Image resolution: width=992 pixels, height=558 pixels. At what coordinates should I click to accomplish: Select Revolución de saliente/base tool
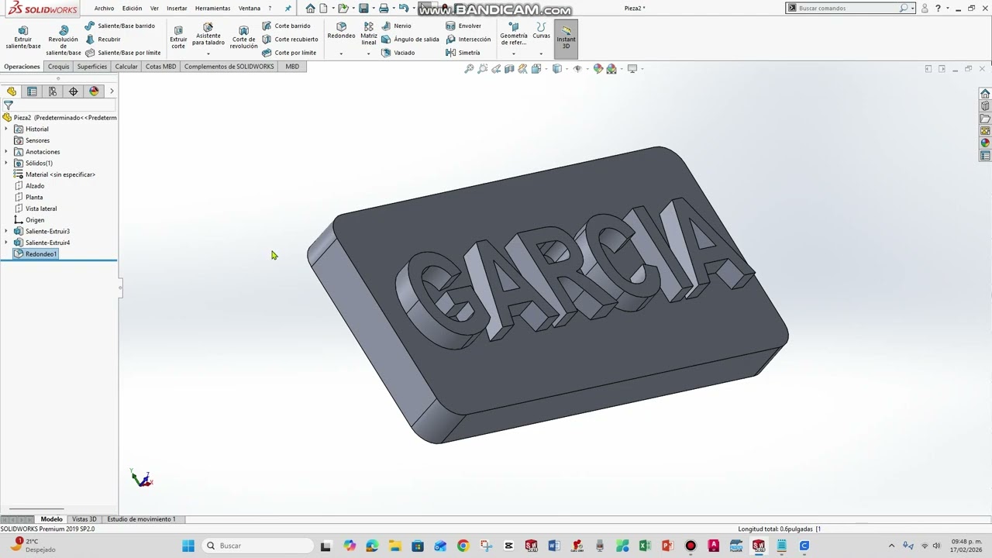[63, 40]
